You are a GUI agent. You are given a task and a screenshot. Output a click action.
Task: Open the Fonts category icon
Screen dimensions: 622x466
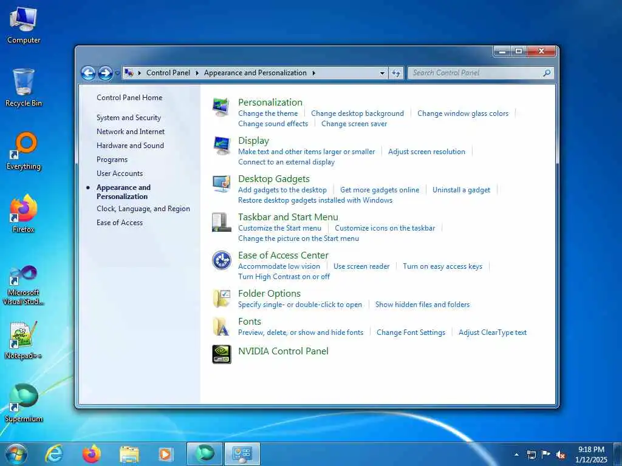(x=221, y=326)
